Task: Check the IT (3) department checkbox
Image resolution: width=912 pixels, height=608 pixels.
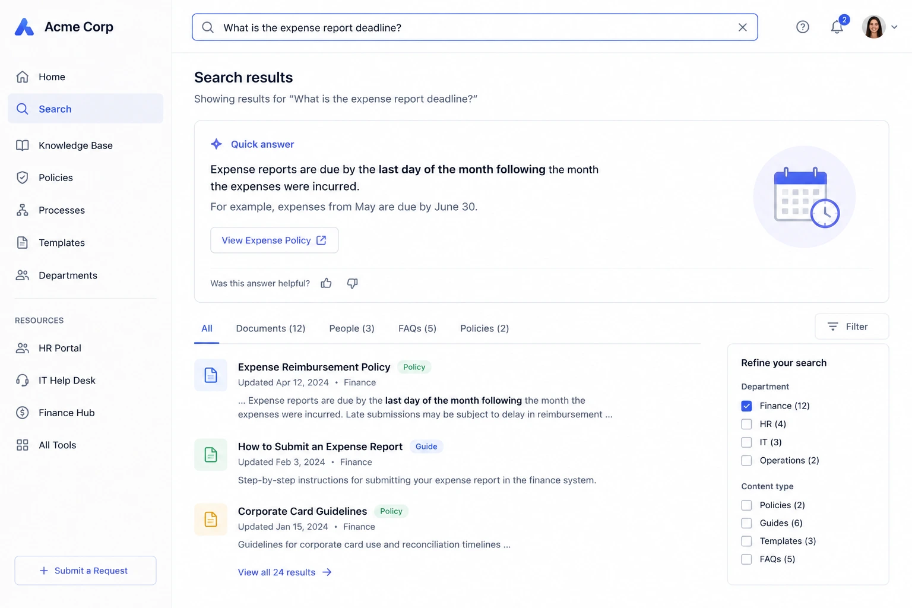Action: click(x=746, y=442)
